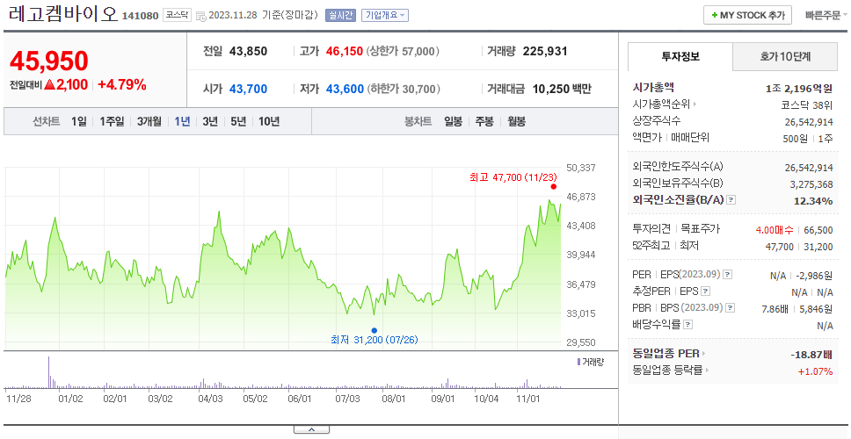Show the 월봉 candlestick chart

[517, 121]
